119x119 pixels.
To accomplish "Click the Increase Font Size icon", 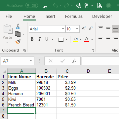I will pyautogui.click(x=84, y=28).
